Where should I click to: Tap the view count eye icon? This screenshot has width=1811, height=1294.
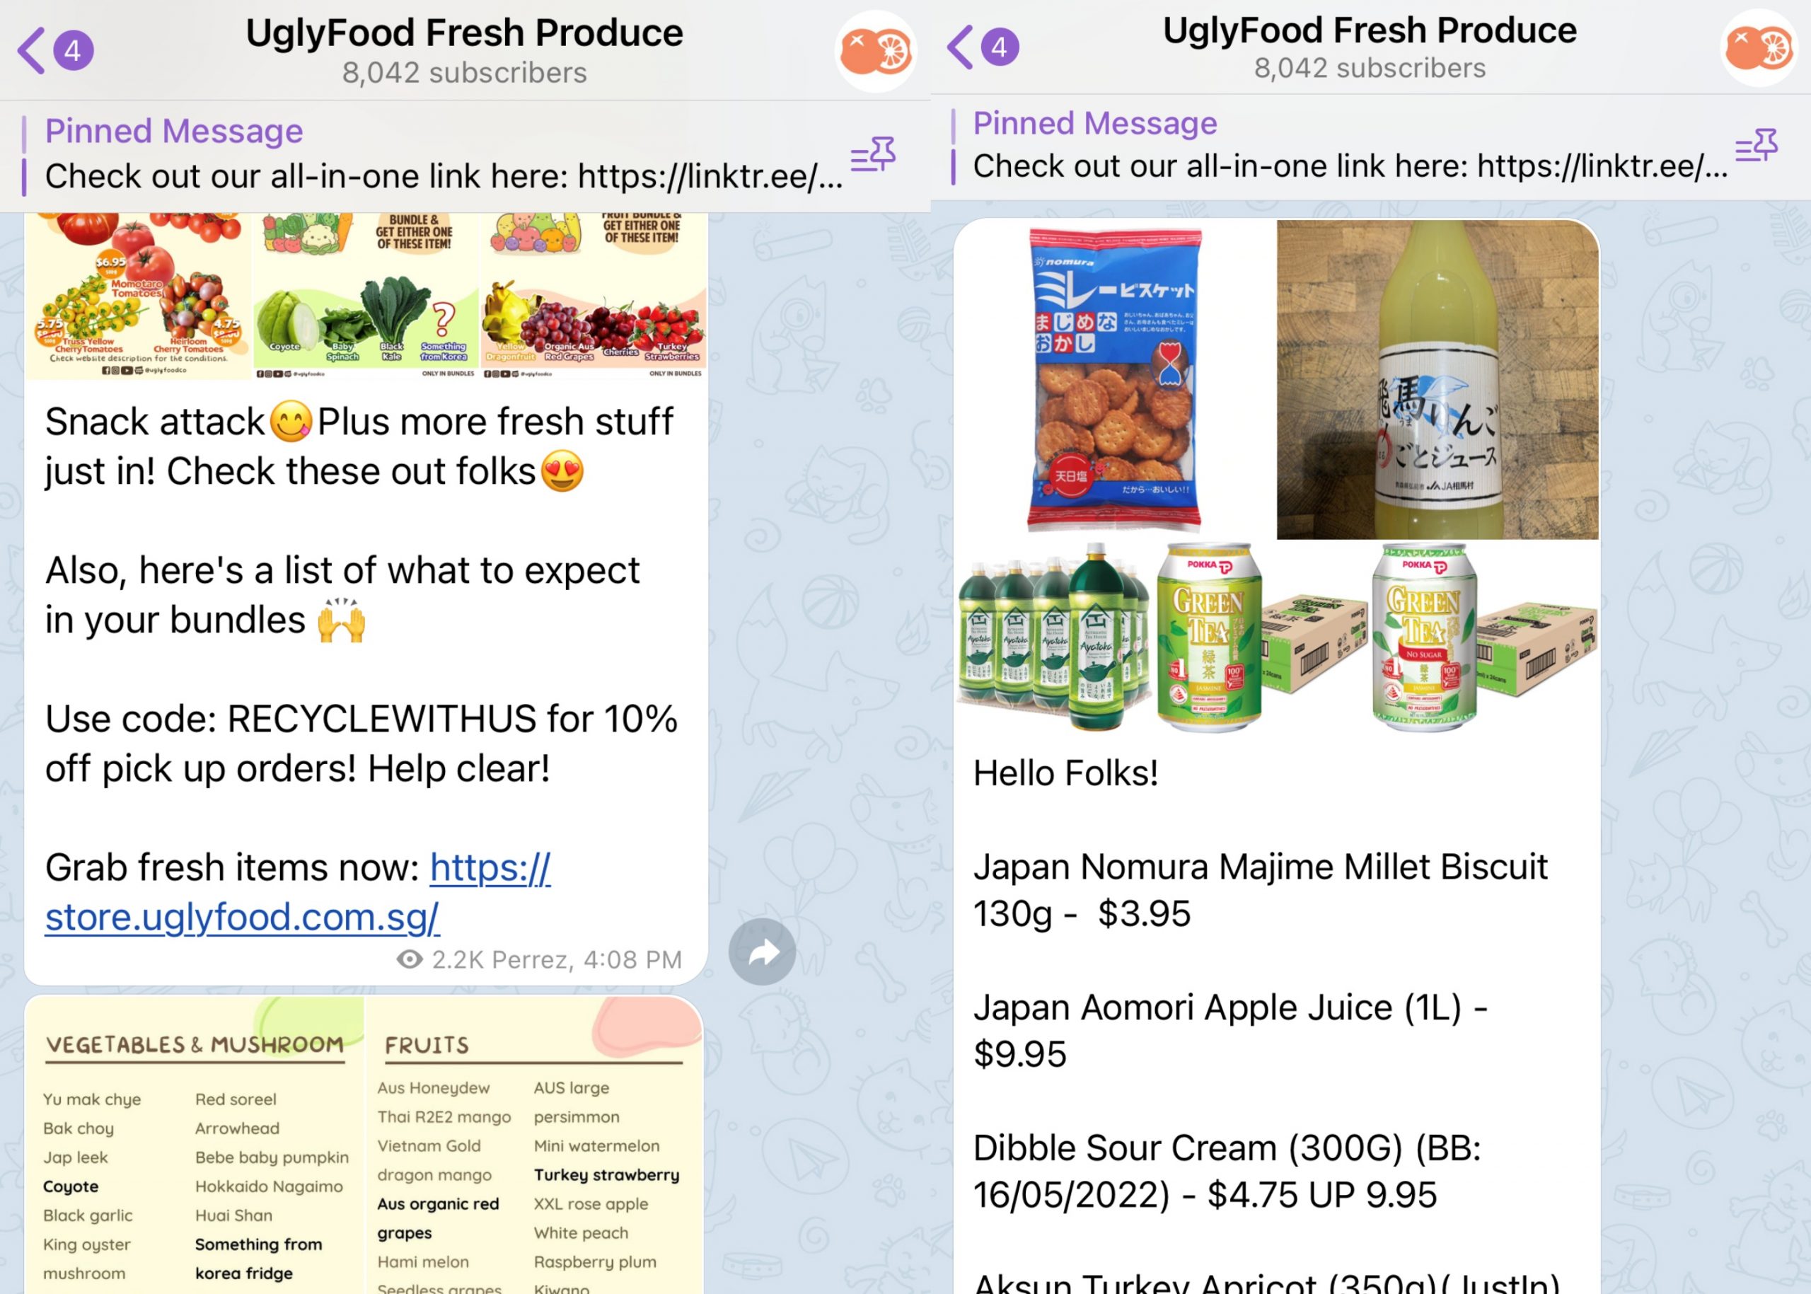pos(410,959)
